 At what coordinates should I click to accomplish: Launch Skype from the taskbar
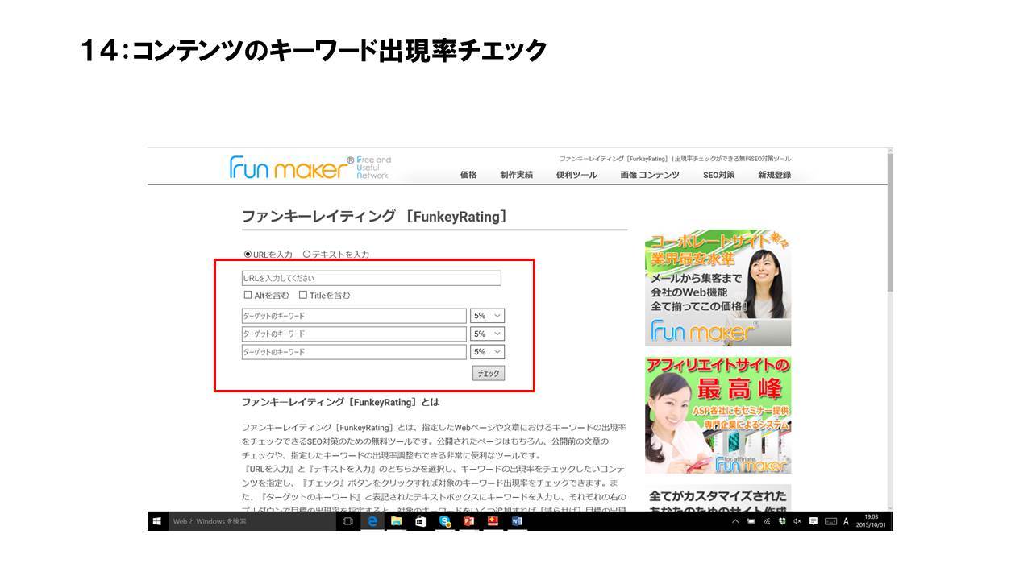445,521
